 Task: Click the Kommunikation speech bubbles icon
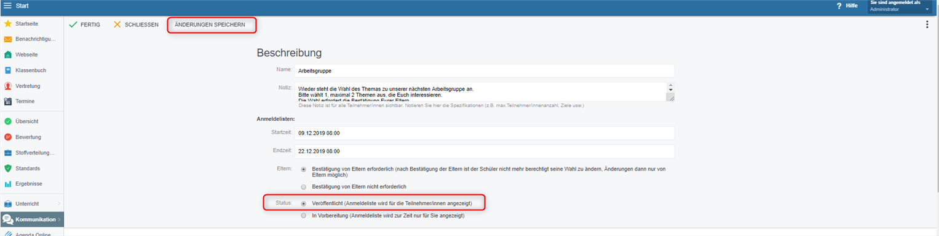8,219
